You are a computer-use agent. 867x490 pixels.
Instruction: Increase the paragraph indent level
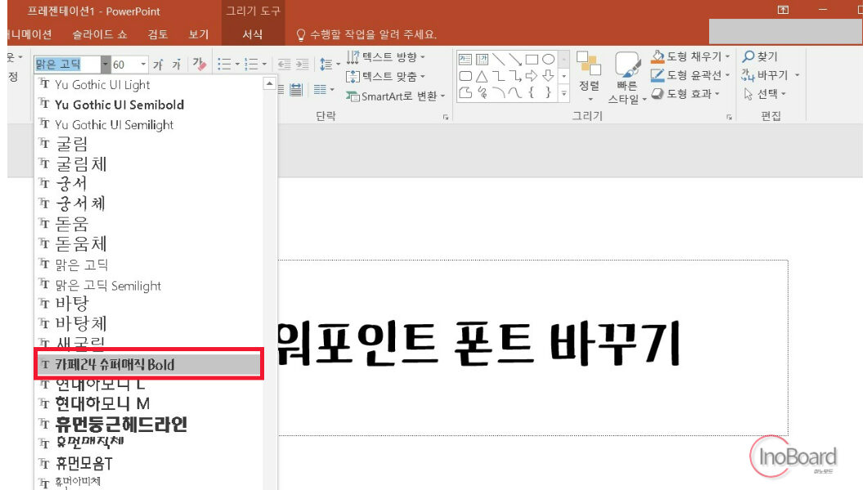click(x=303, y=65)
